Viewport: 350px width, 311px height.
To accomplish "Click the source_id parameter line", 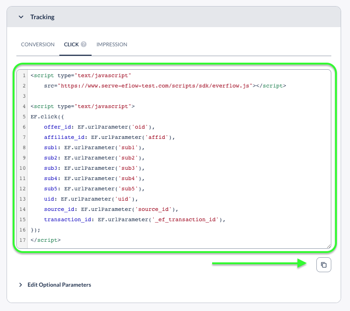I will (111, 209).
